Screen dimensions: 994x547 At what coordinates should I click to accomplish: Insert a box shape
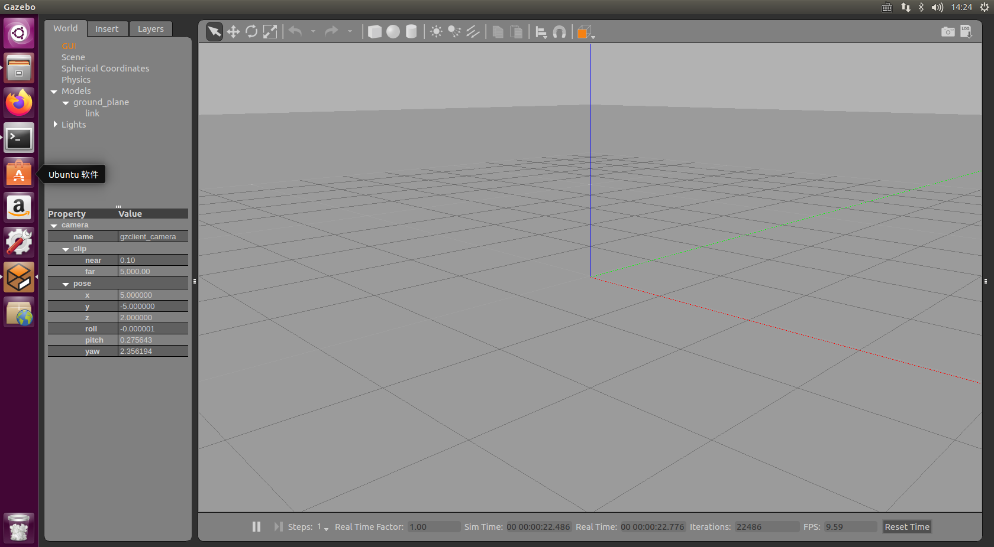(375, 31)
